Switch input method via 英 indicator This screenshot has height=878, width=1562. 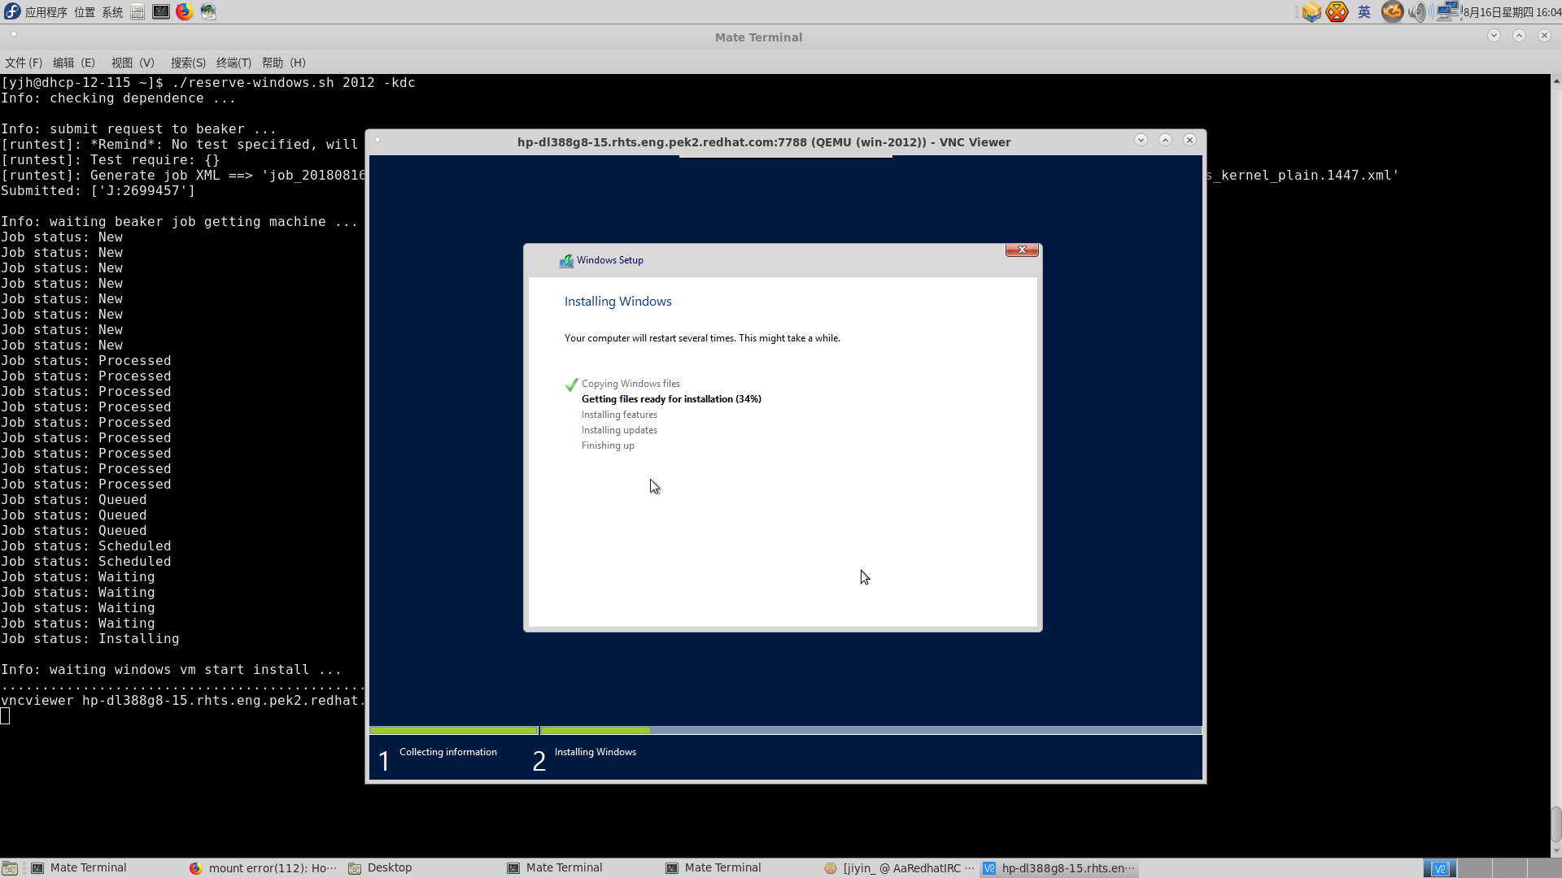pyautogui.click(x=1364, y=12)
